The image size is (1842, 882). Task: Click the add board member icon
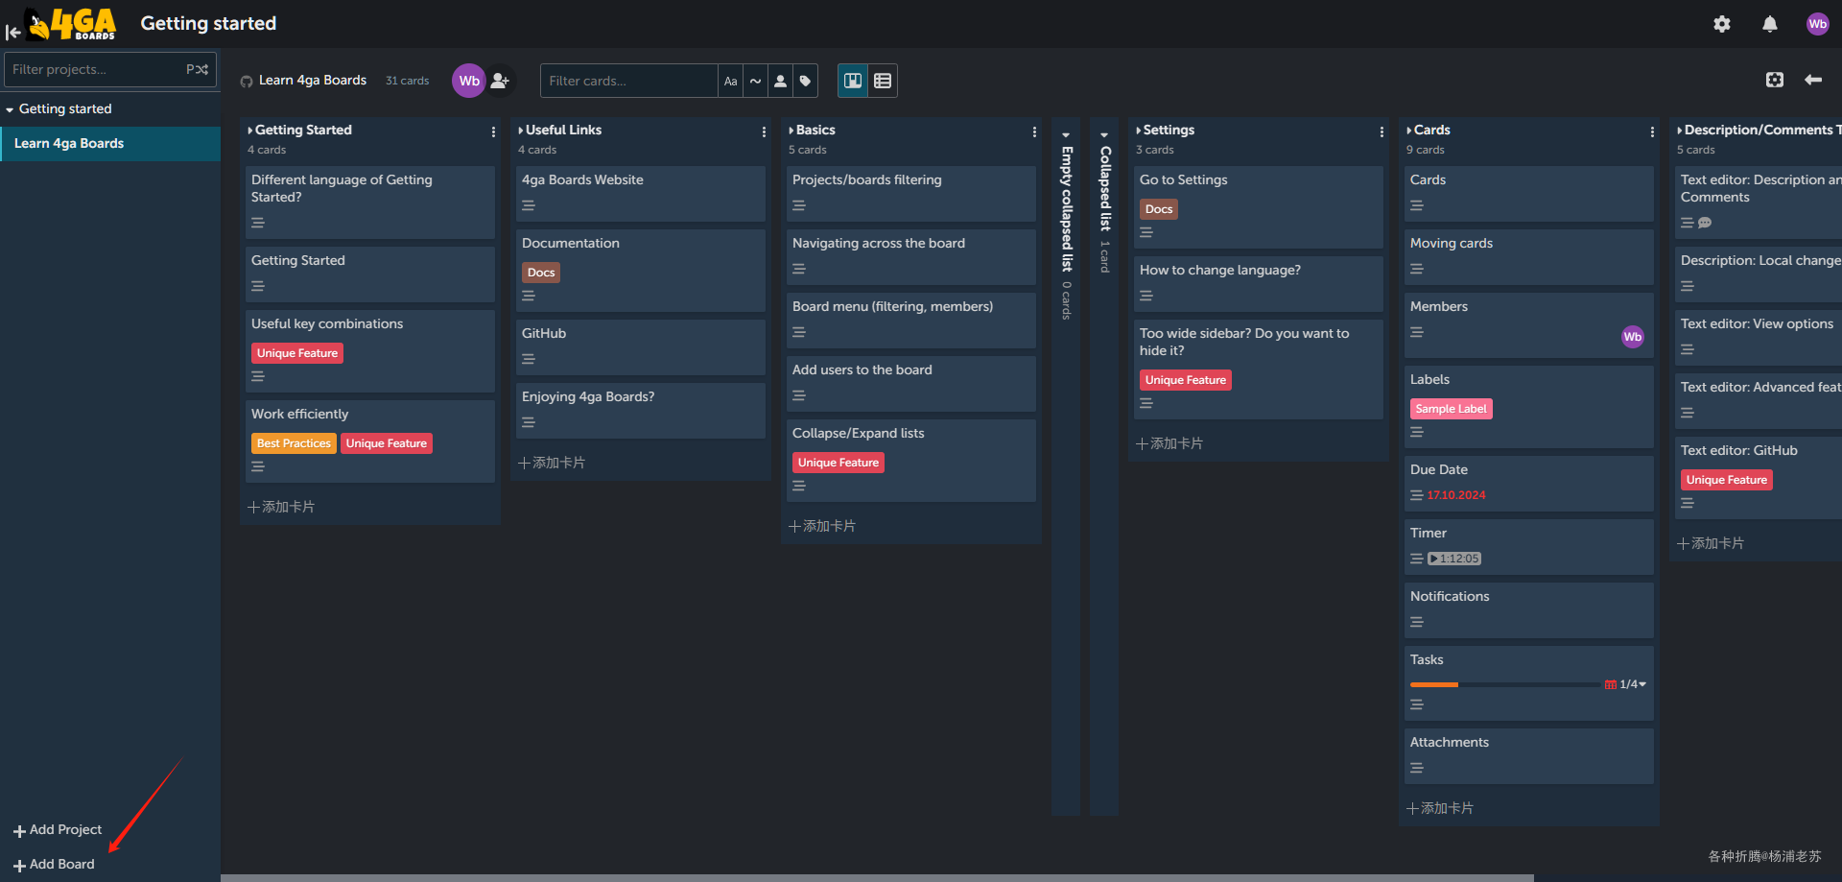(500, 81)
